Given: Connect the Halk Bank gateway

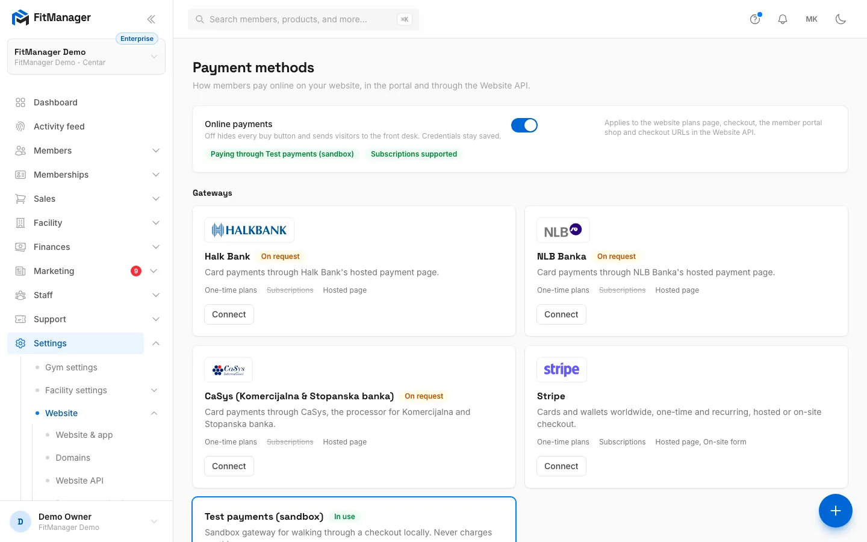Looking at the screenshot, I should (229, 314).
